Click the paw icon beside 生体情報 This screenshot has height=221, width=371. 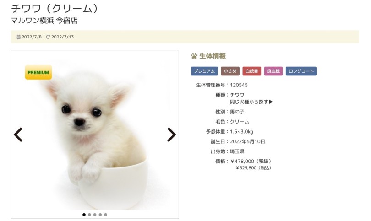194,56
